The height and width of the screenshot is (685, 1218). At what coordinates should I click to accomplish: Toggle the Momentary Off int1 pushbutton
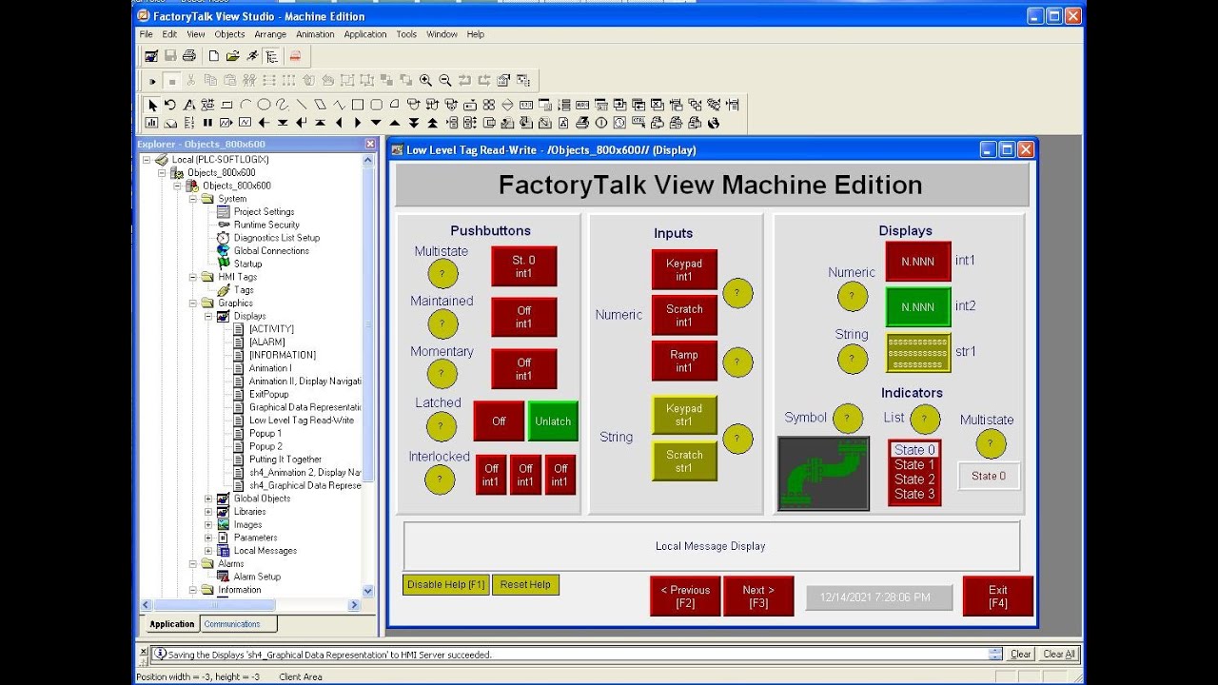tap(524, 369)
